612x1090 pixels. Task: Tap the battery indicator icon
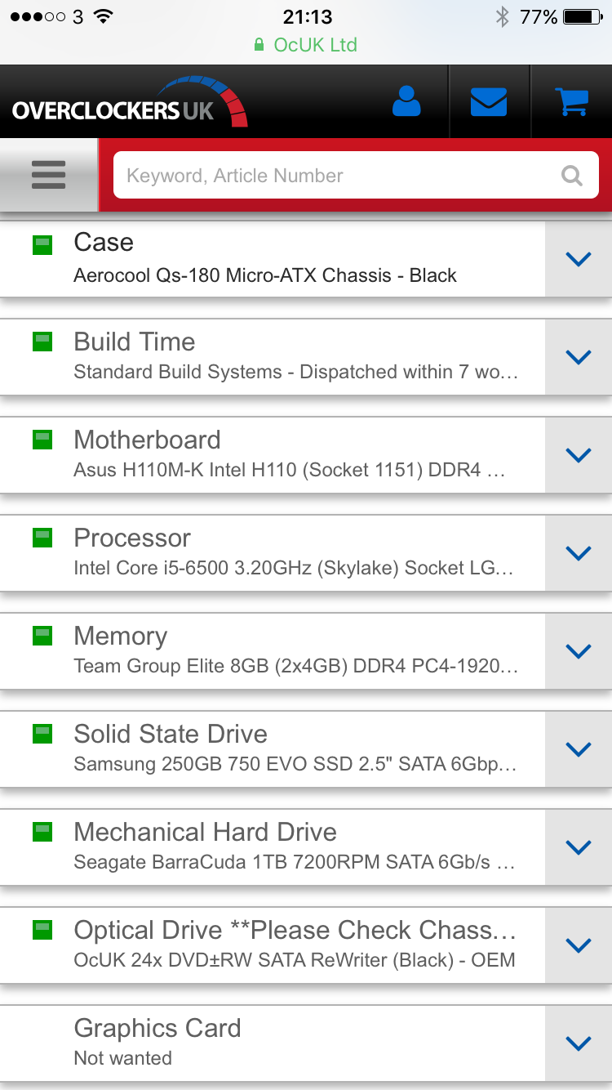[x=582, y=17]
